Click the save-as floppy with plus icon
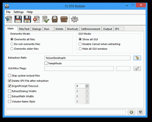 click(27, 19)
